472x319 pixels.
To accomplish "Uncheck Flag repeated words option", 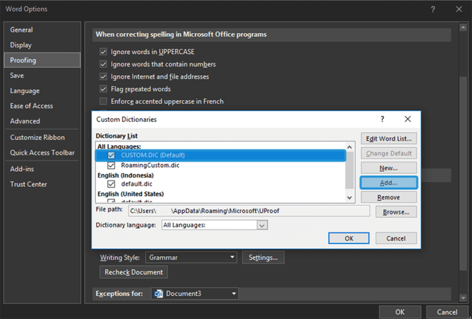I will click(x=103, y=89).
